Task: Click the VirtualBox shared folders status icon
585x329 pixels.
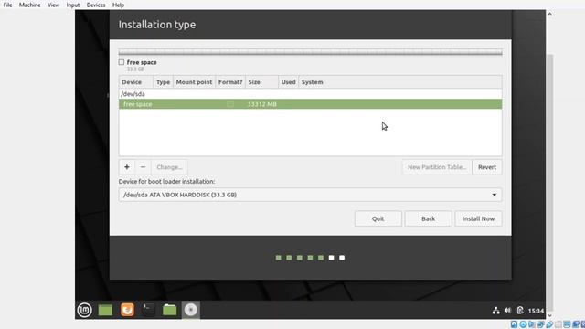Action: pos(558,324)
